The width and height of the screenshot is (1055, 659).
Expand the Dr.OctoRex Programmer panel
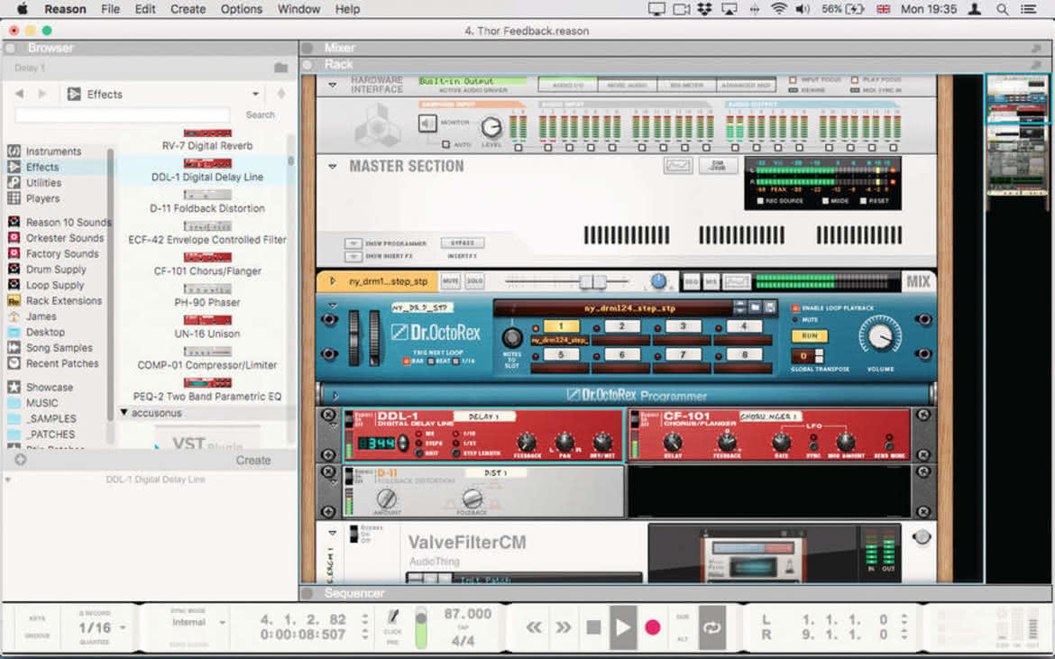point(335,396)
